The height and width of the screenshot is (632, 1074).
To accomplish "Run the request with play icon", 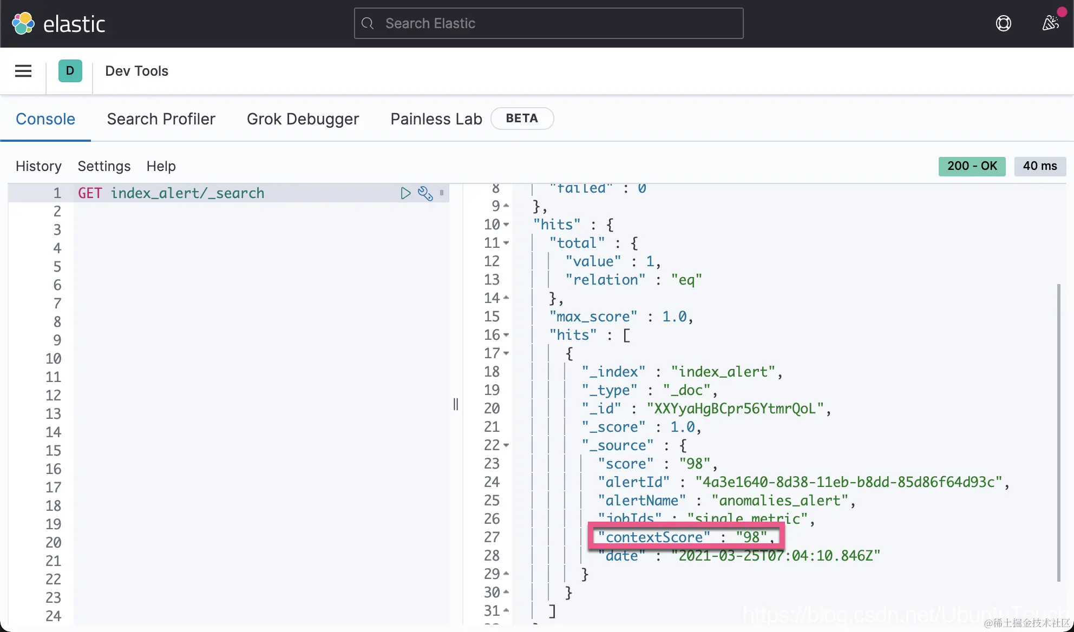I will [405, 193].
